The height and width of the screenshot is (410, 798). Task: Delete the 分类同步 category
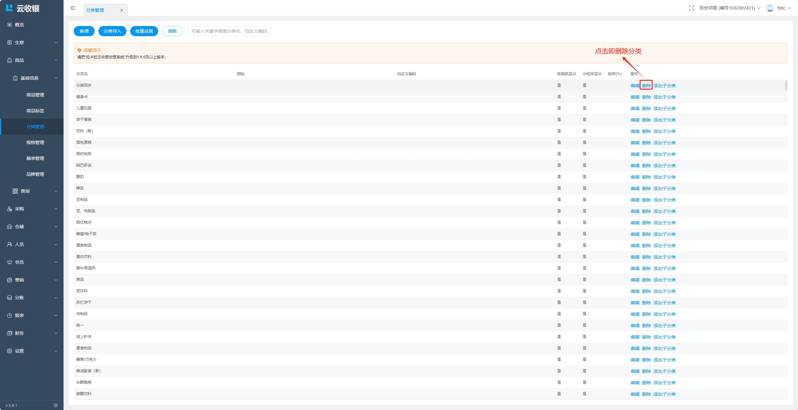(x=646, y=86)
